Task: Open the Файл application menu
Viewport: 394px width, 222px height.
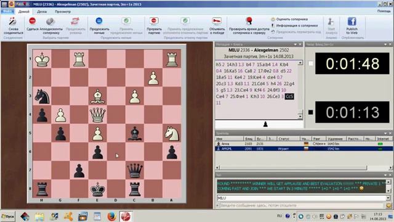Action: pos(7,11)
